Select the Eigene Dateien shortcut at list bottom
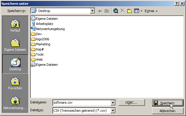This screenshot has height=116, width=186. 44,65
